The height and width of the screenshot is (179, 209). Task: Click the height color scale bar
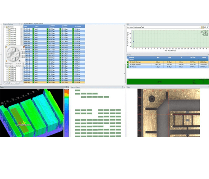point(66,113)
